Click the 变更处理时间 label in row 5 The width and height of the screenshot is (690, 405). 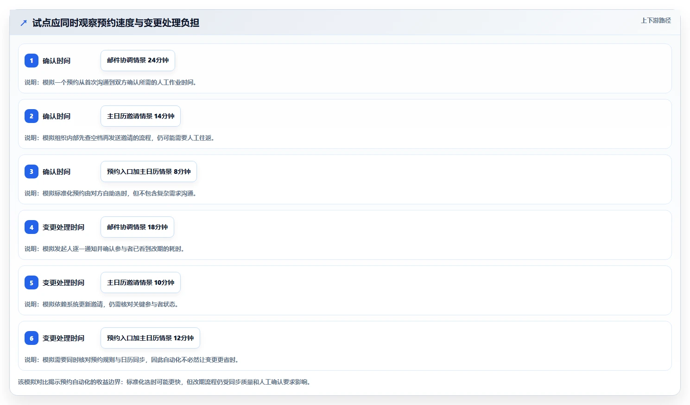pyautogui.click(x=63, y=282)
